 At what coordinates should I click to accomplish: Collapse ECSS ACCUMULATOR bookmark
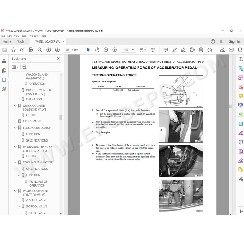click(x=15, y=128)
